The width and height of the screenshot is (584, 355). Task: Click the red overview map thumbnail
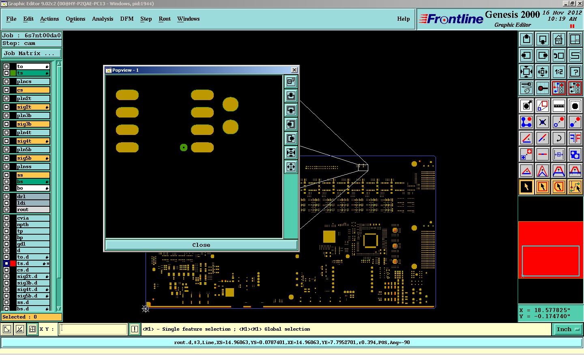click(x=551, y=250)
